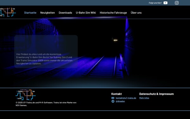Click the 'Folgt uns hier!' text

coord(155,3)
